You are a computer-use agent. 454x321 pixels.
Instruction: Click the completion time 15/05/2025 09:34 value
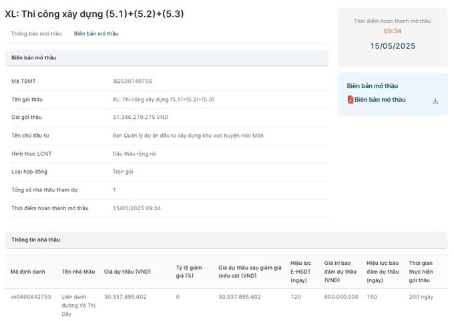[137, 208]
